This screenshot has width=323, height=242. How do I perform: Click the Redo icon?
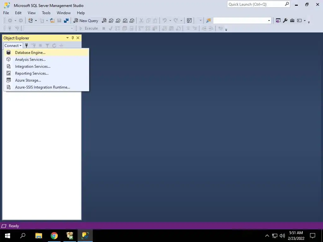point(176,20)
